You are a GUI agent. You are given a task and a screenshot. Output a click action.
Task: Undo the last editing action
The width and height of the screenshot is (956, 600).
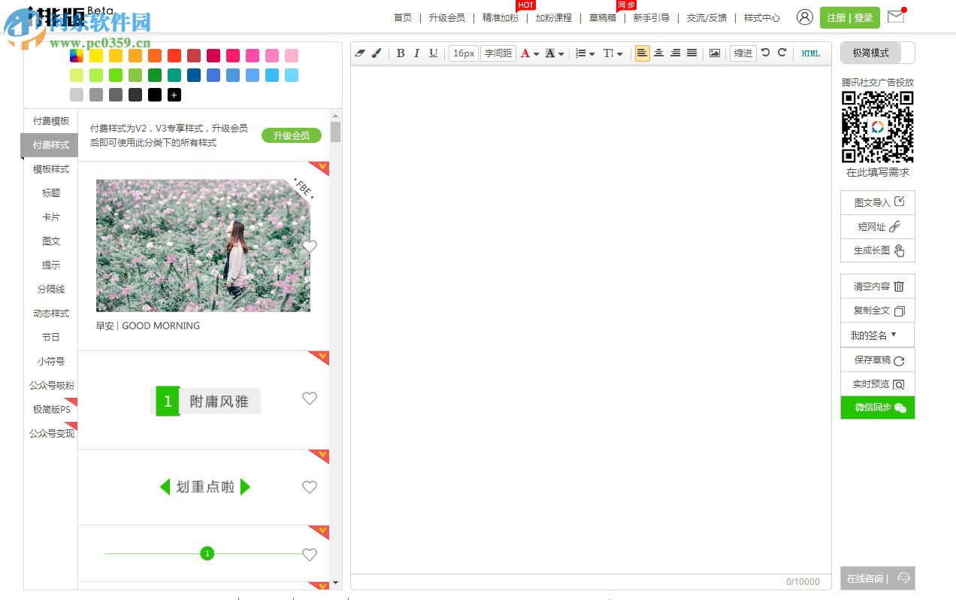(765, 53)
